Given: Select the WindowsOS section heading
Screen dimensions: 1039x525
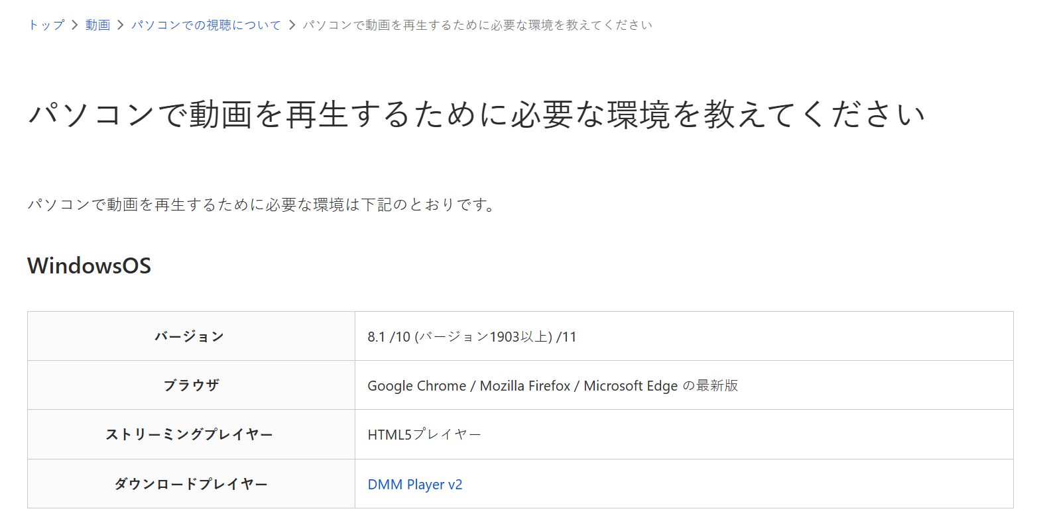Looking at the screenshot, I should (x=88, y=266).
